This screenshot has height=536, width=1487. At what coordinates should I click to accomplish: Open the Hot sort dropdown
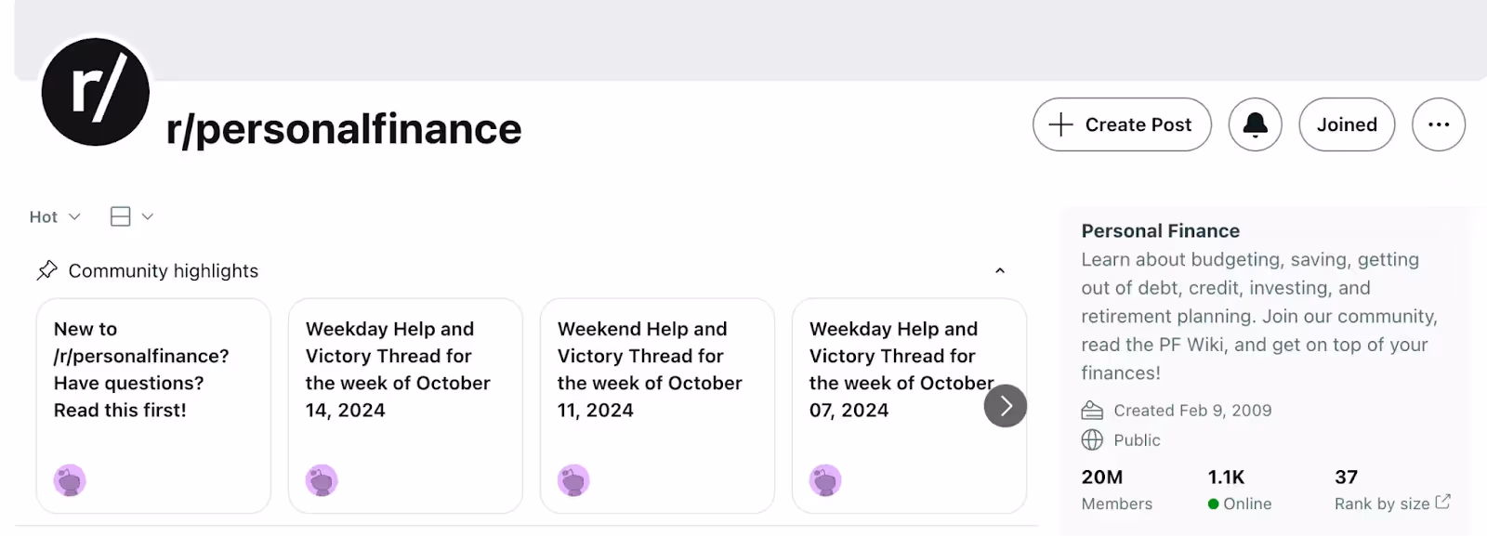pyautogui.click(x=55, y=216)
